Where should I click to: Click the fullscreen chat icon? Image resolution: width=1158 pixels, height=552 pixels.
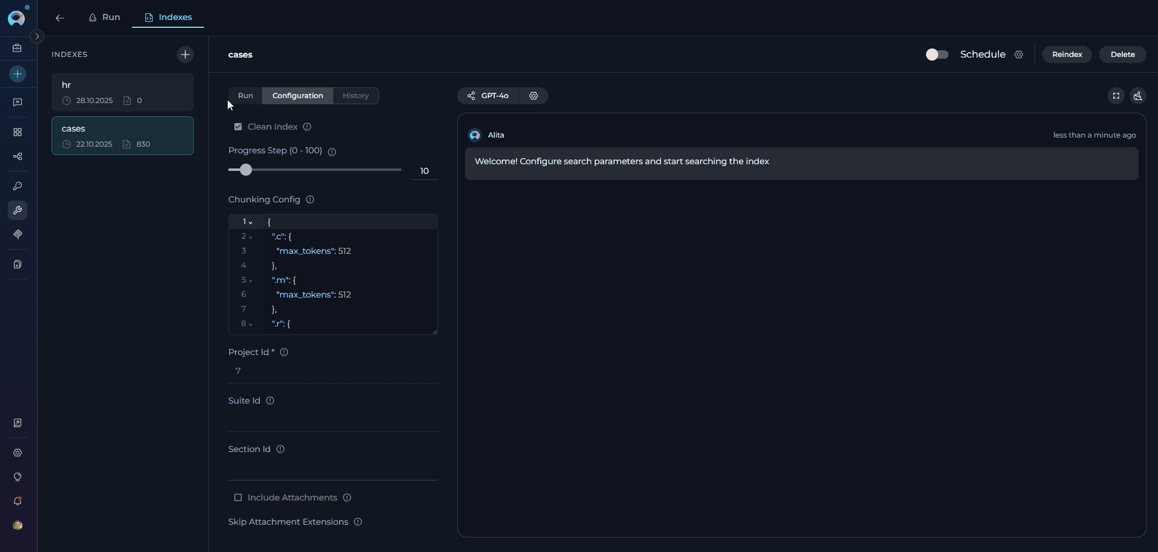(1116, 96)
